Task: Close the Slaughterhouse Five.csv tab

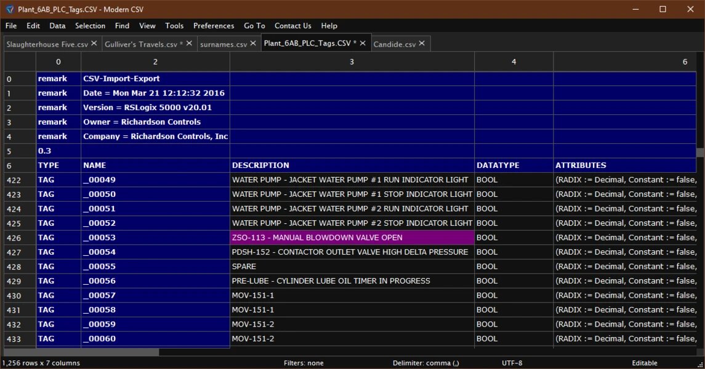Action: pyautogui.click(x=94, y=44)
